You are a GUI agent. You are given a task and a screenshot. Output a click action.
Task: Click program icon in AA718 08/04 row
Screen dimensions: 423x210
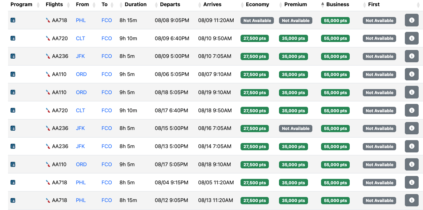(13, 182)
